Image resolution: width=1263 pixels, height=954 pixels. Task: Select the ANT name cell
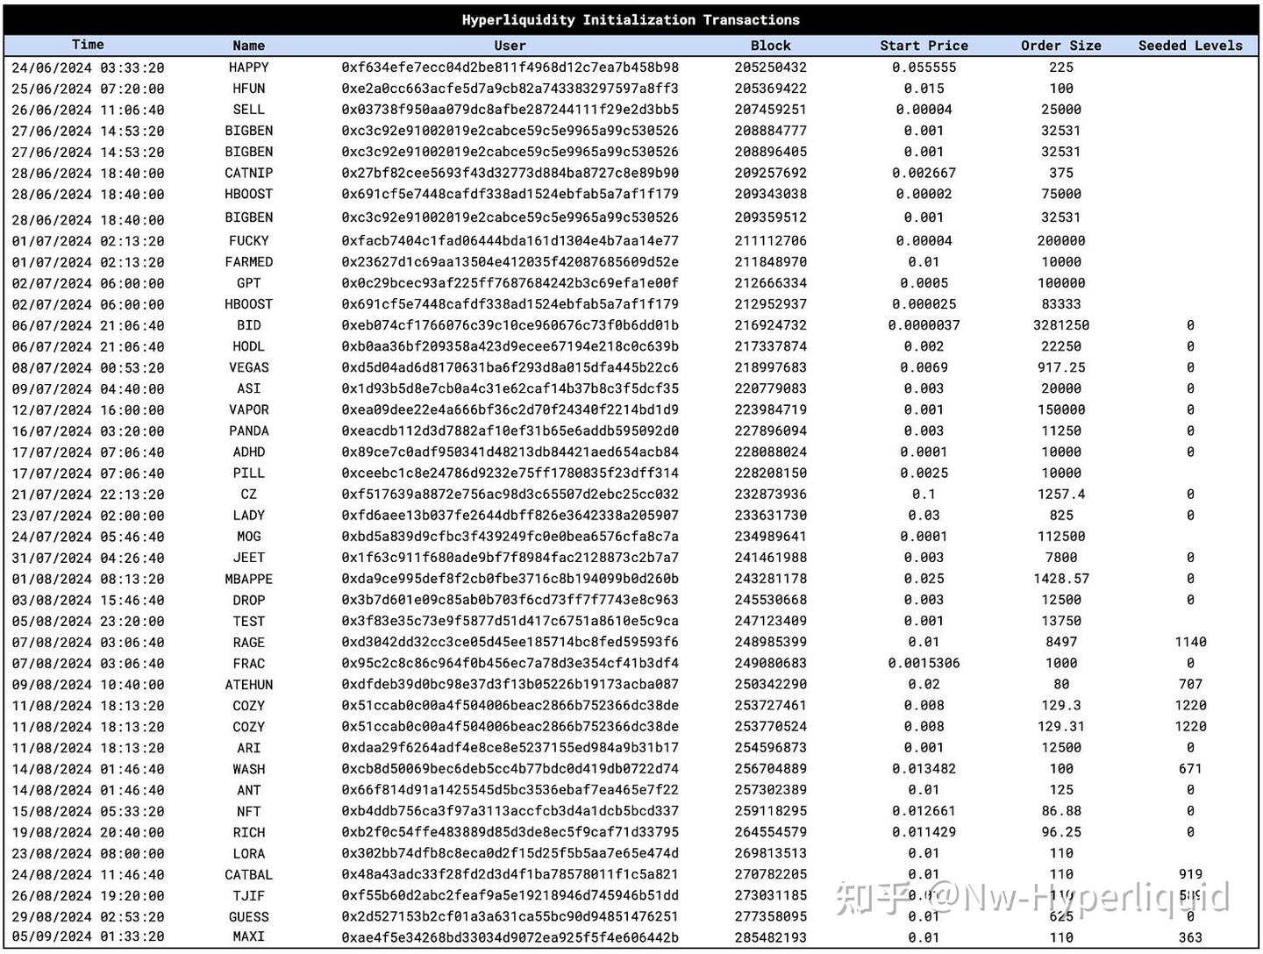(x=249, y=790)
